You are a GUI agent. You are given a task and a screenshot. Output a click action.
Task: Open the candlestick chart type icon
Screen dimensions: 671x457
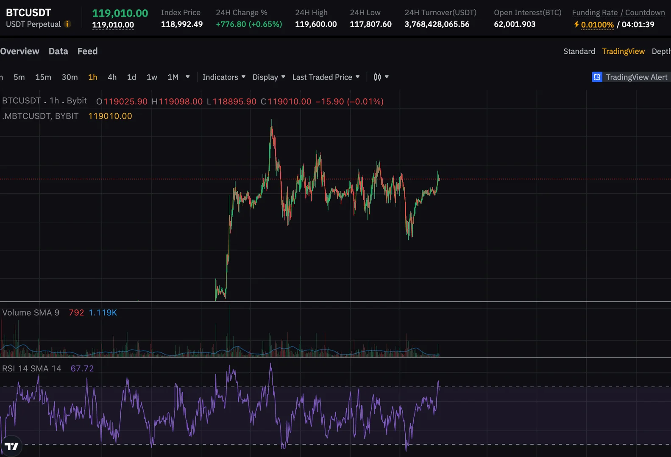click(x=377, y=77)
